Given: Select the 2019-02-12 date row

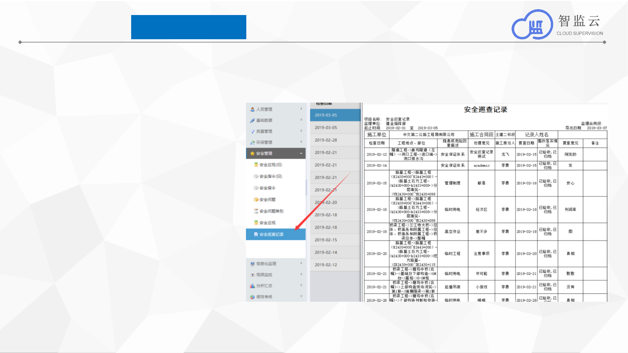Looking at the screenshot, I should 326,265.
